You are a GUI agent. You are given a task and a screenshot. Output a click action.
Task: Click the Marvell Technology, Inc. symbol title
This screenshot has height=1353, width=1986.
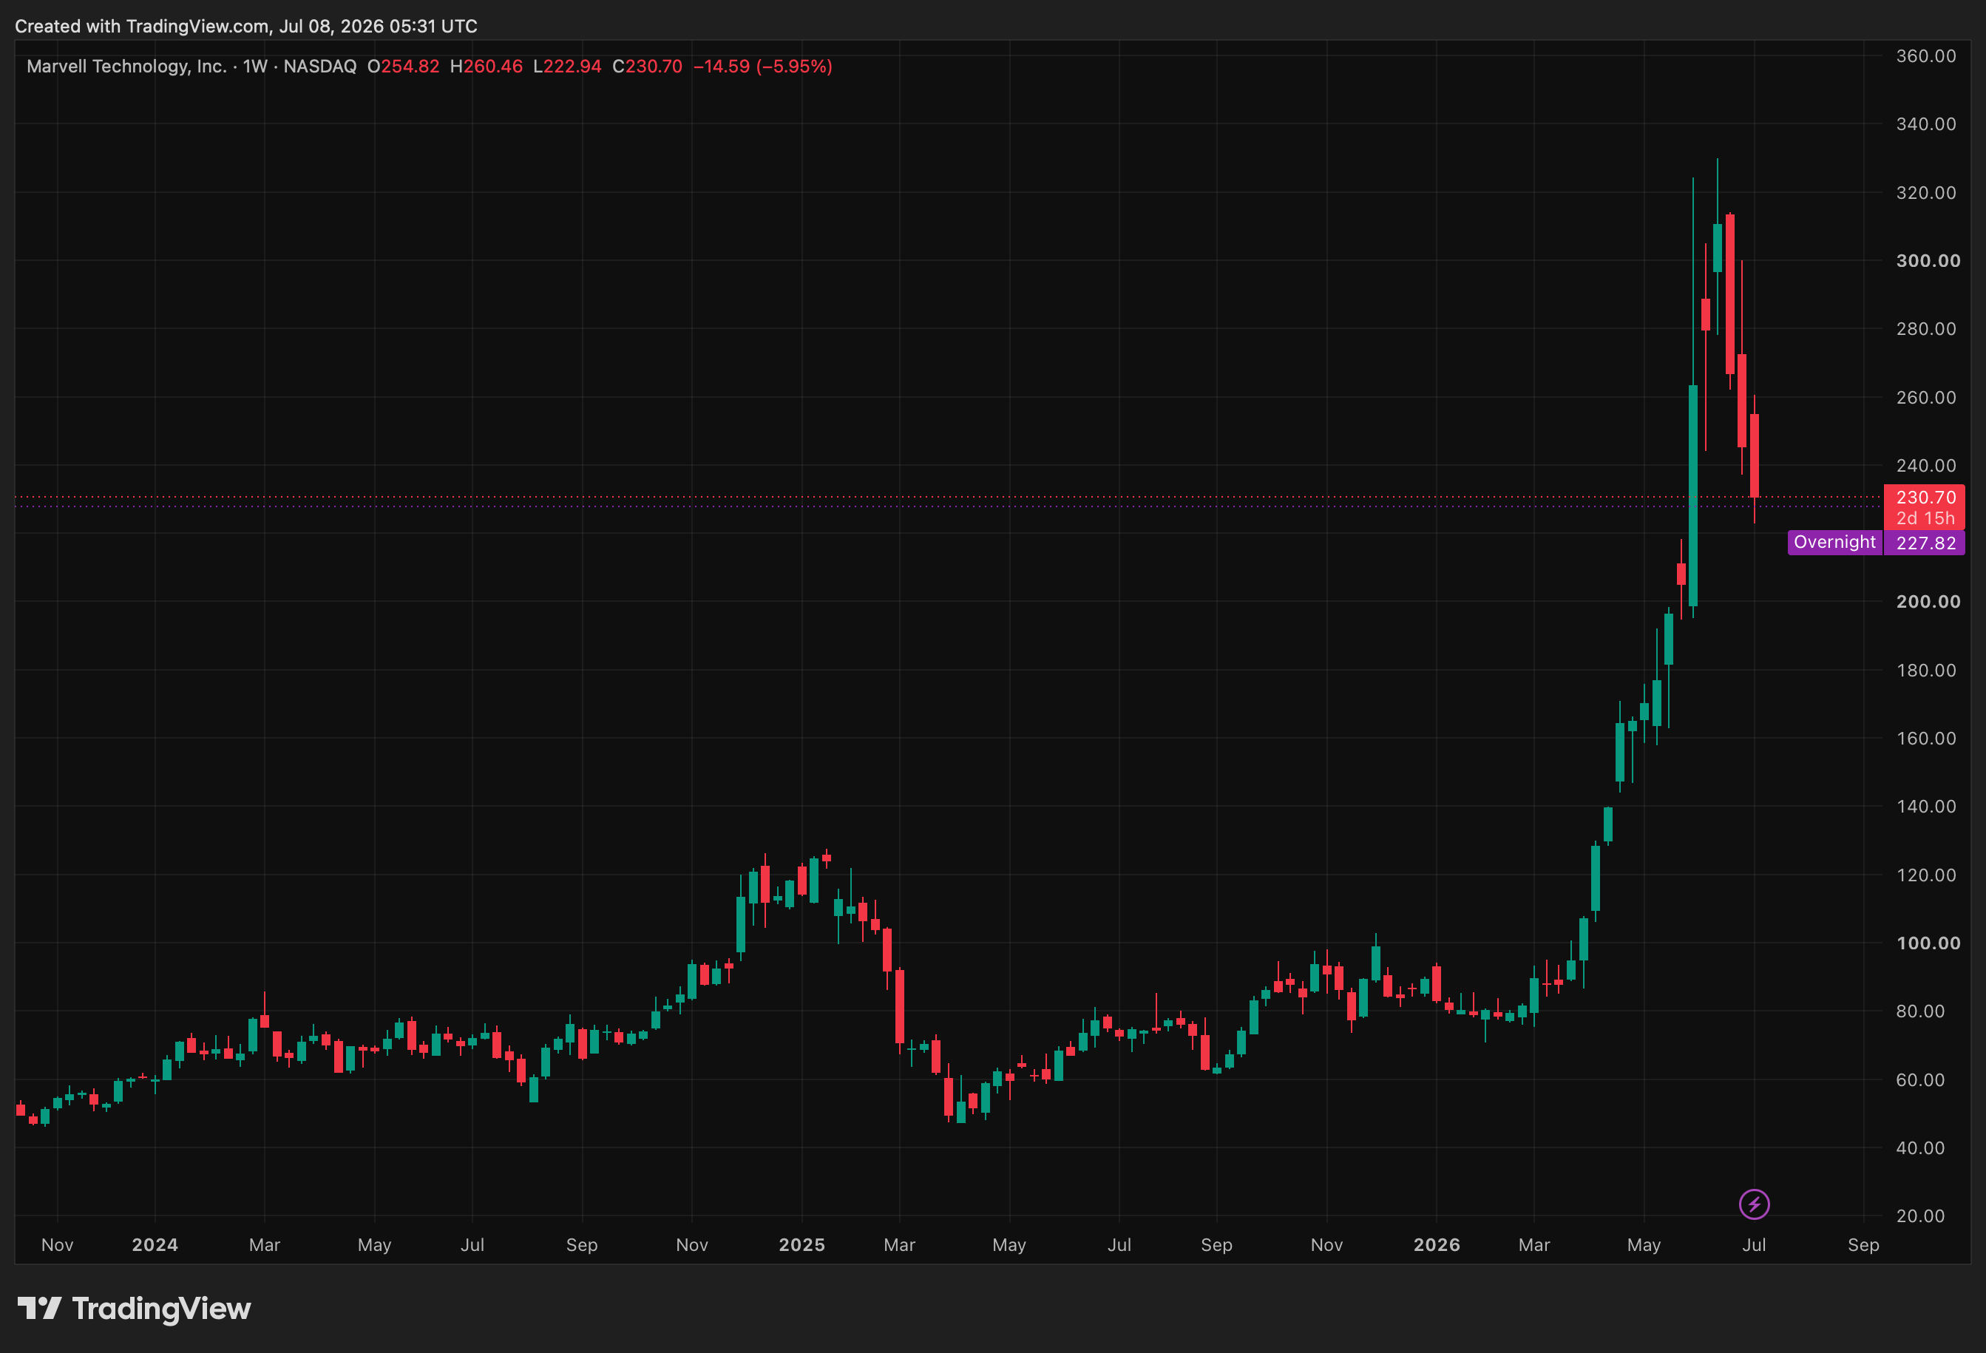click(126, 66)
